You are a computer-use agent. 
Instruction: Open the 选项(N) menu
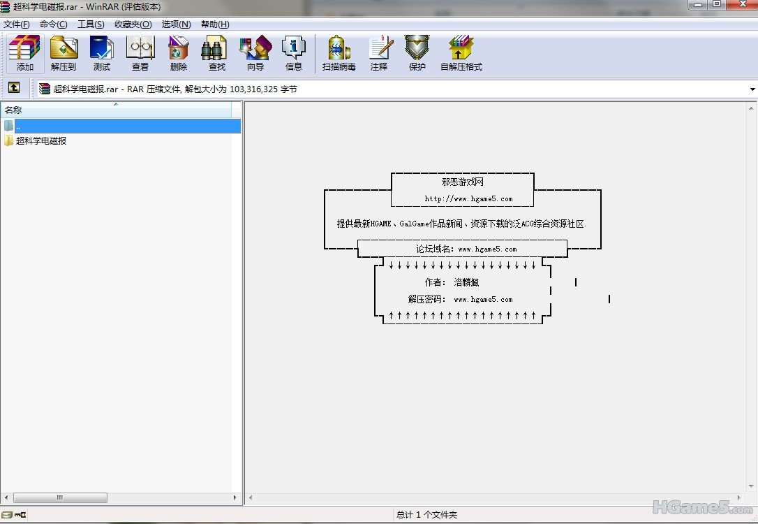pos(176,24)
